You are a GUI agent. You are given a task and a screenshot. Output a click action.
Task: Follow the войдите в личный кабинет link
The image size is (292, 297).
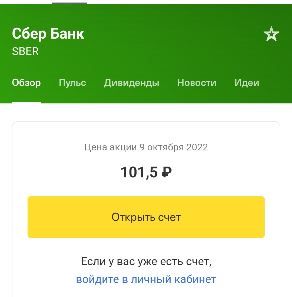click(x=146, y=279)
